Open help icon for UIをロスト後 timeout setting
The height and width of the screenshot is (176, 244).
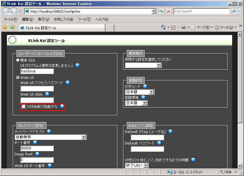tap(193, 160)
